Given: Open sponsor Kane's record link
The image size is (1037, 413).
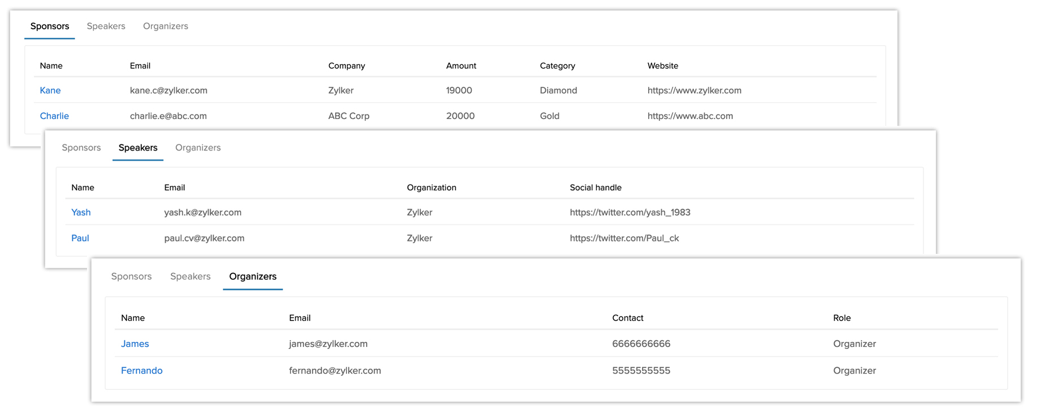Looking at the screenshot, I should [50, 90].
